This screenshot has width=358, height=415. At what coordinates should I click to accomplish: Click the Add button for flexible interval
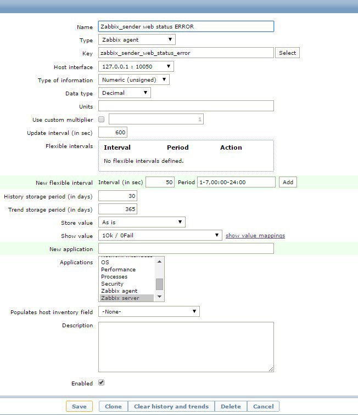(x=288, y=182)
